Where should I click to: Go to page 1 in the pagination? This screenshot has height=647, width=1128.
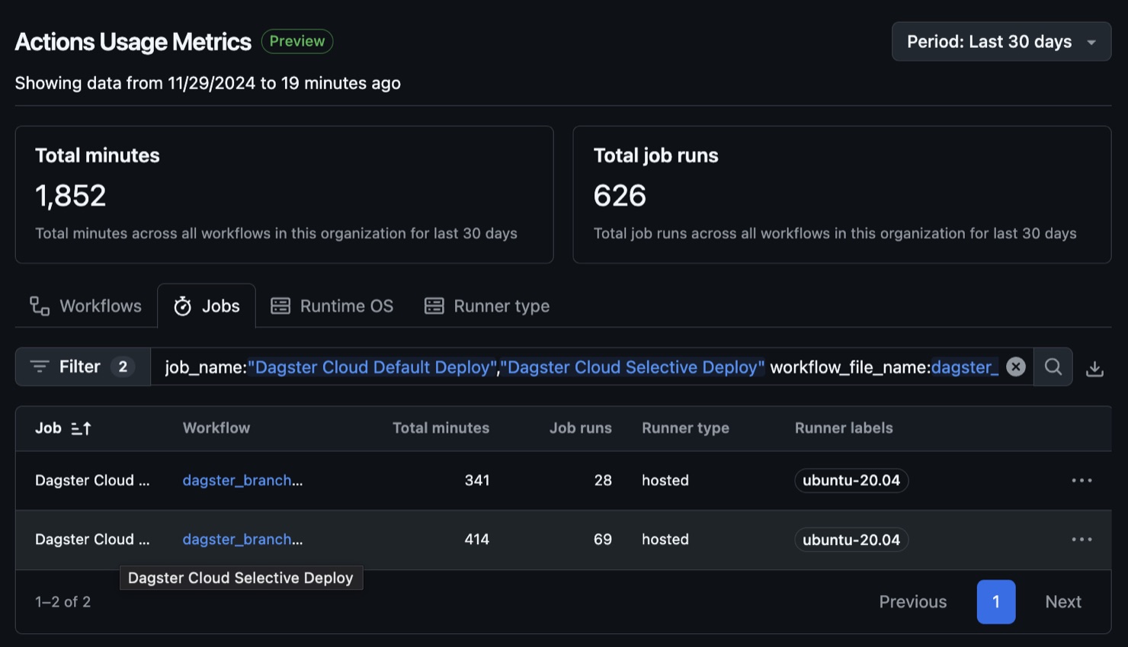[x=996, y=601]
